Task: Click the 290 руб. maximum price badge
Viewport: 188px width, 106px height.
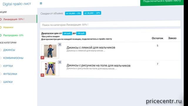Action: 81,33
